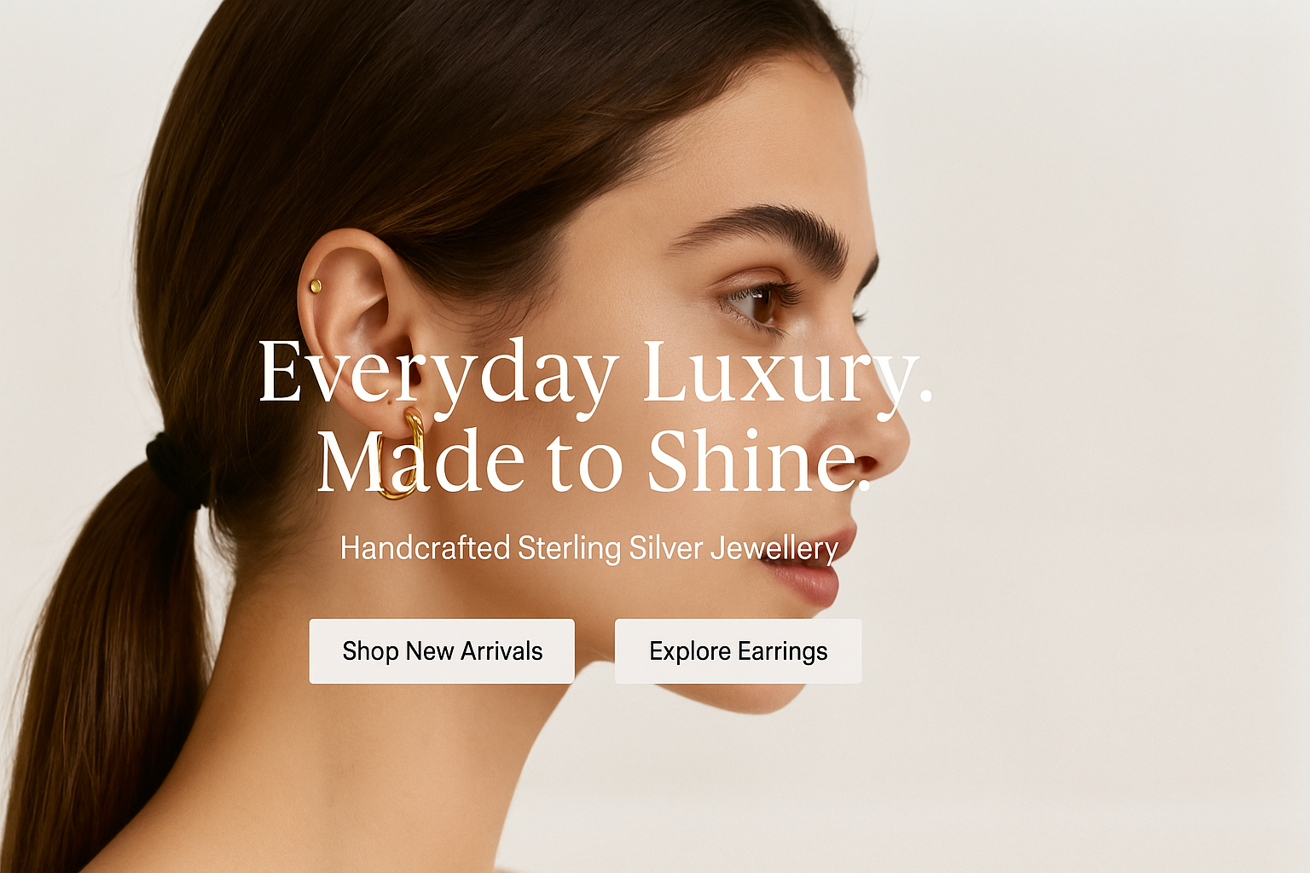The image size is (1310, 873).
Task: Click the "Made to Shine." headline line
Action: pos(594,460)
